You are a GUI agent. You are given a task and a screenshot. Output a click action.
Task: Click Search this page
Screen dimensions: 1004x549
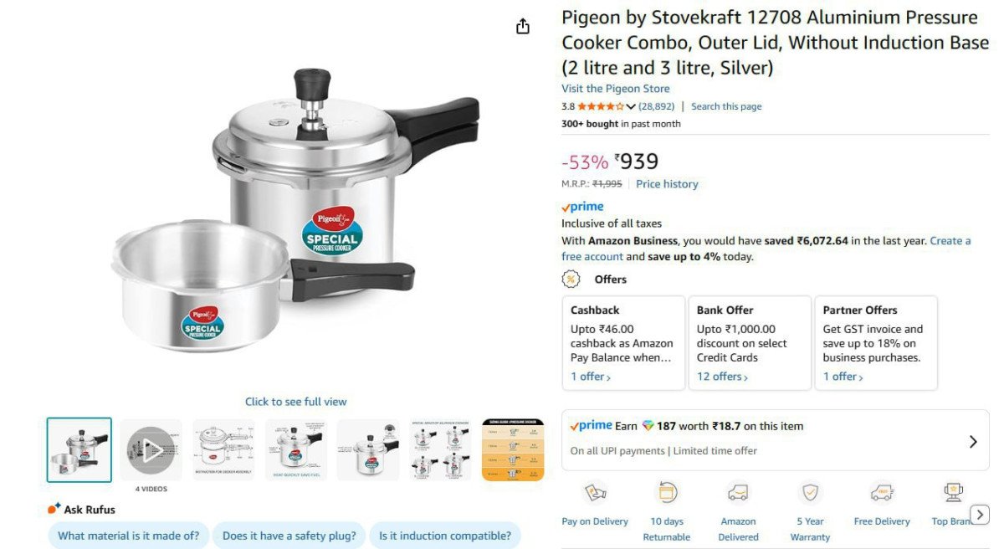click(x=726, y=106)
